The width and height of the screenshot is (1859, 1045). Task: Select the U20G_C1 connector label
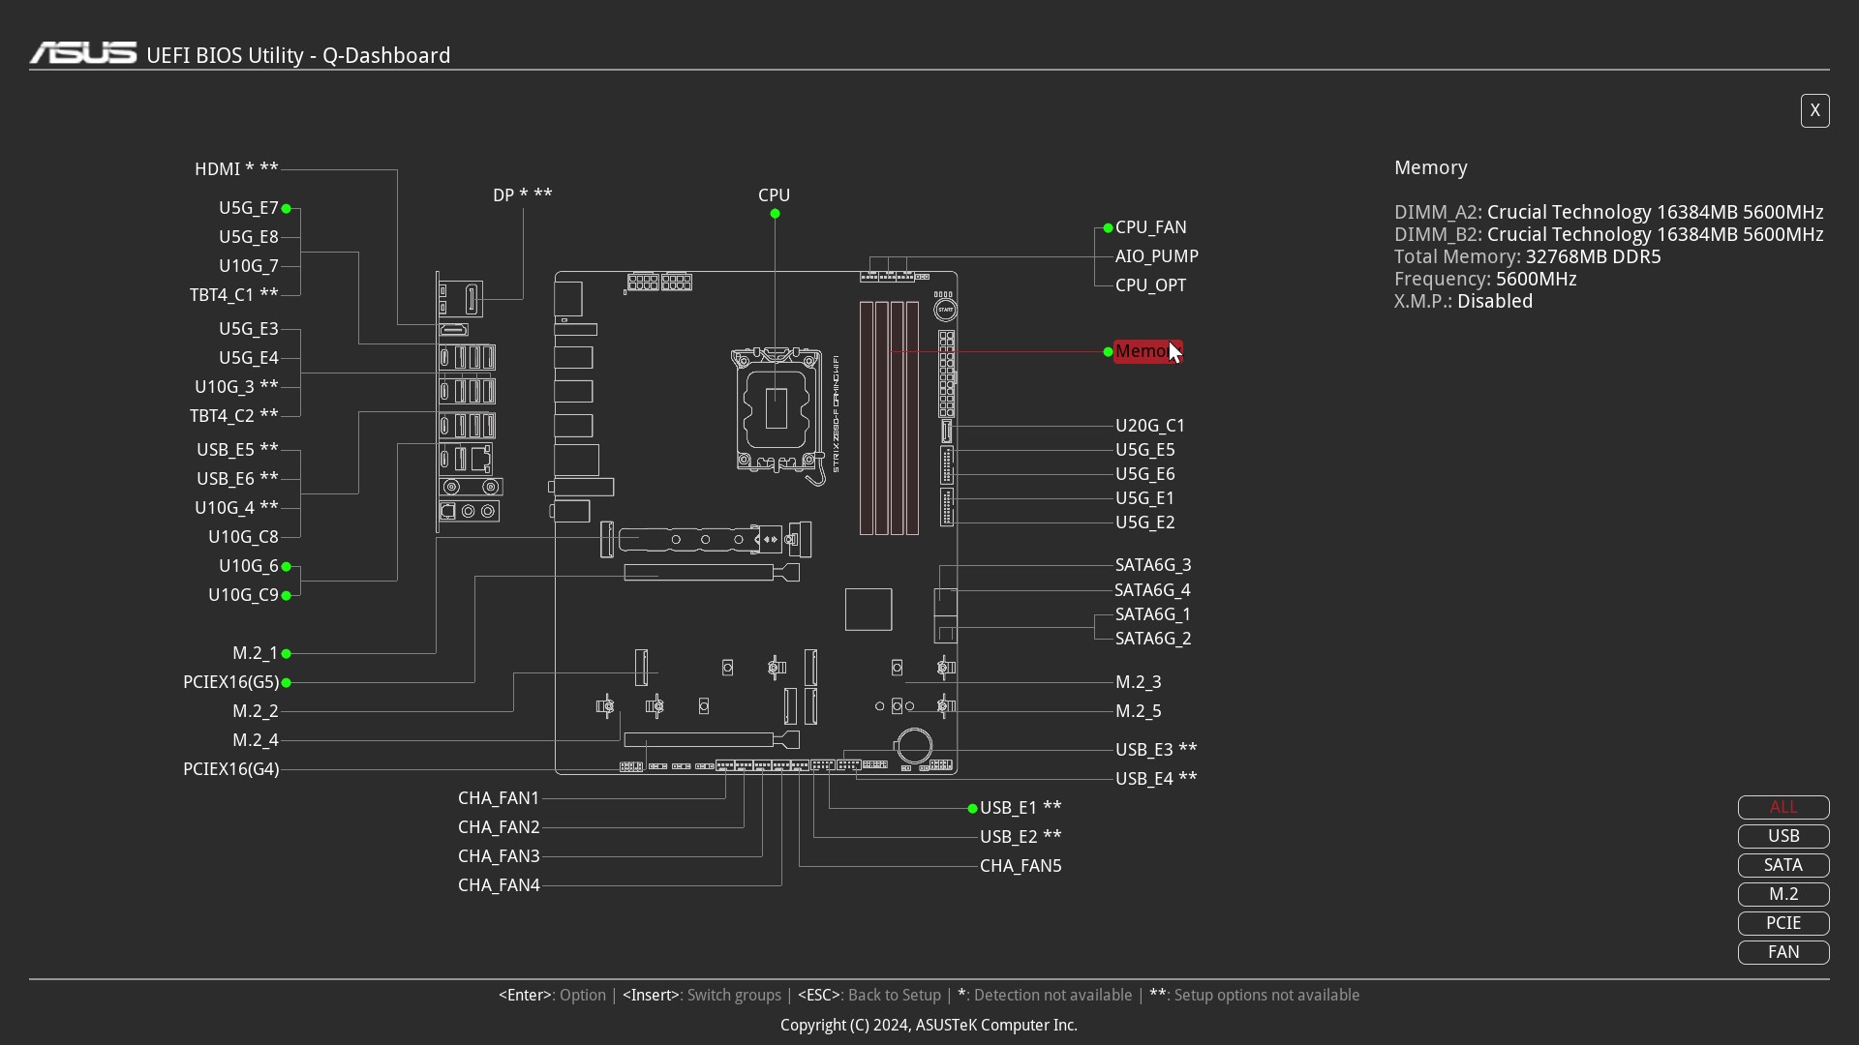[x=1150, y=426]
